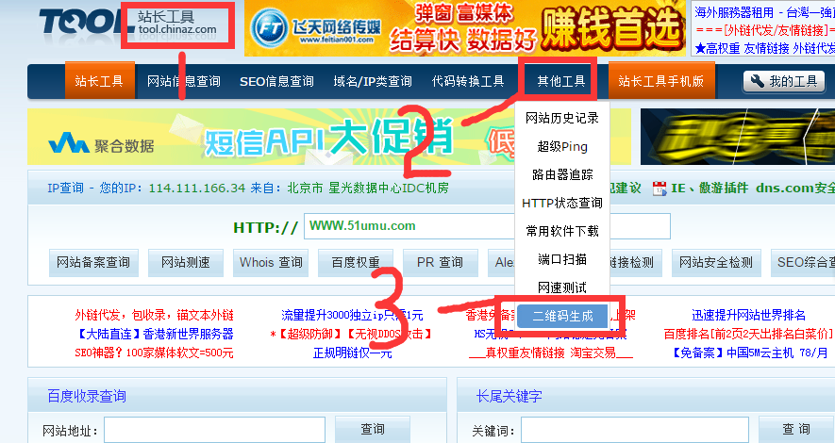Open the 站长工具手机版 tab
This screenshot has height=443, width=835.
point(660,81)
